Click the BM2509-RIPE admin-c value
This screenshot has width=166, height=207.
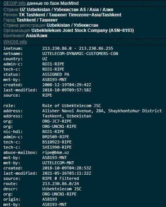point(56,137)
